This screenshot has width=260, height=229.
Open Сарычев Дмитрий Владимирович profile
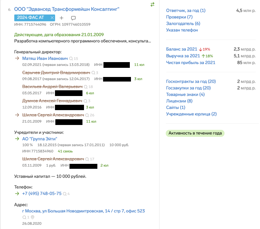[56, 73]
